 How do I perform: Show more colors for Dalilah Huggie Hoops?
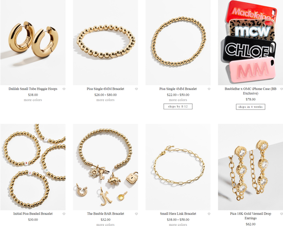(33, 100)
